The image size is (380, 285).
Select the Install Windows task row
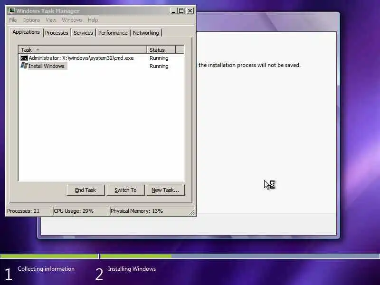[101, 66]
